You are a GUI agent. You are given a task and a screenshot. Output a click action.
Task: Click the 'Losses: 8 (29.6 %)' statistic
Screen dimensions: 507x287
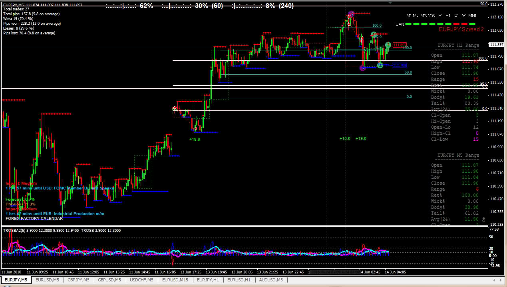pyautogui.click(x=20, y=28)
